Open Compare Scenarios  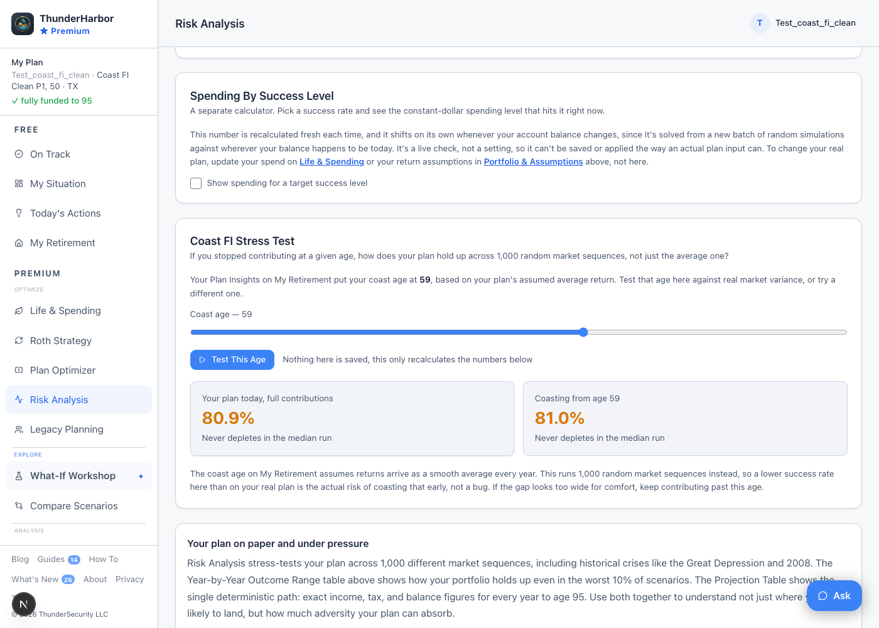click(78, 506)
